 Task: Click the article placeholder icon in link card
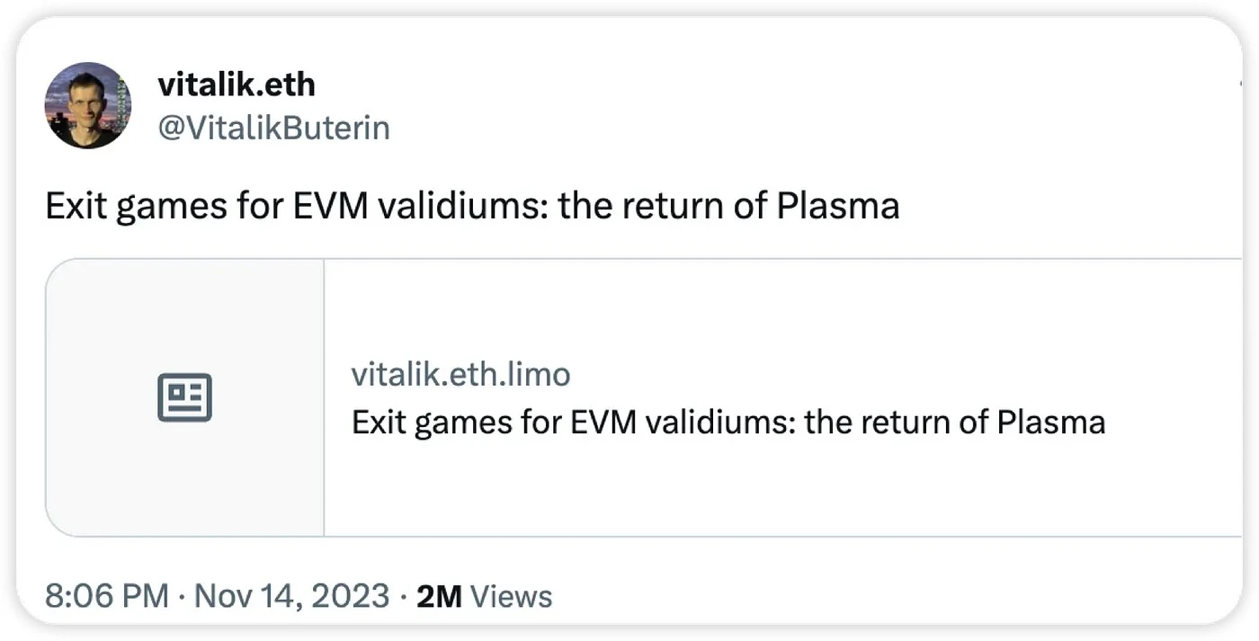(184, 397)
